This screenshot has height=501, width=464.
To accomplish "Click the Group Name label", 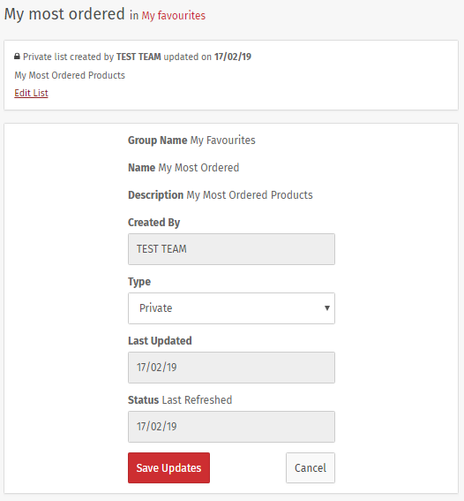I will 158,140.
